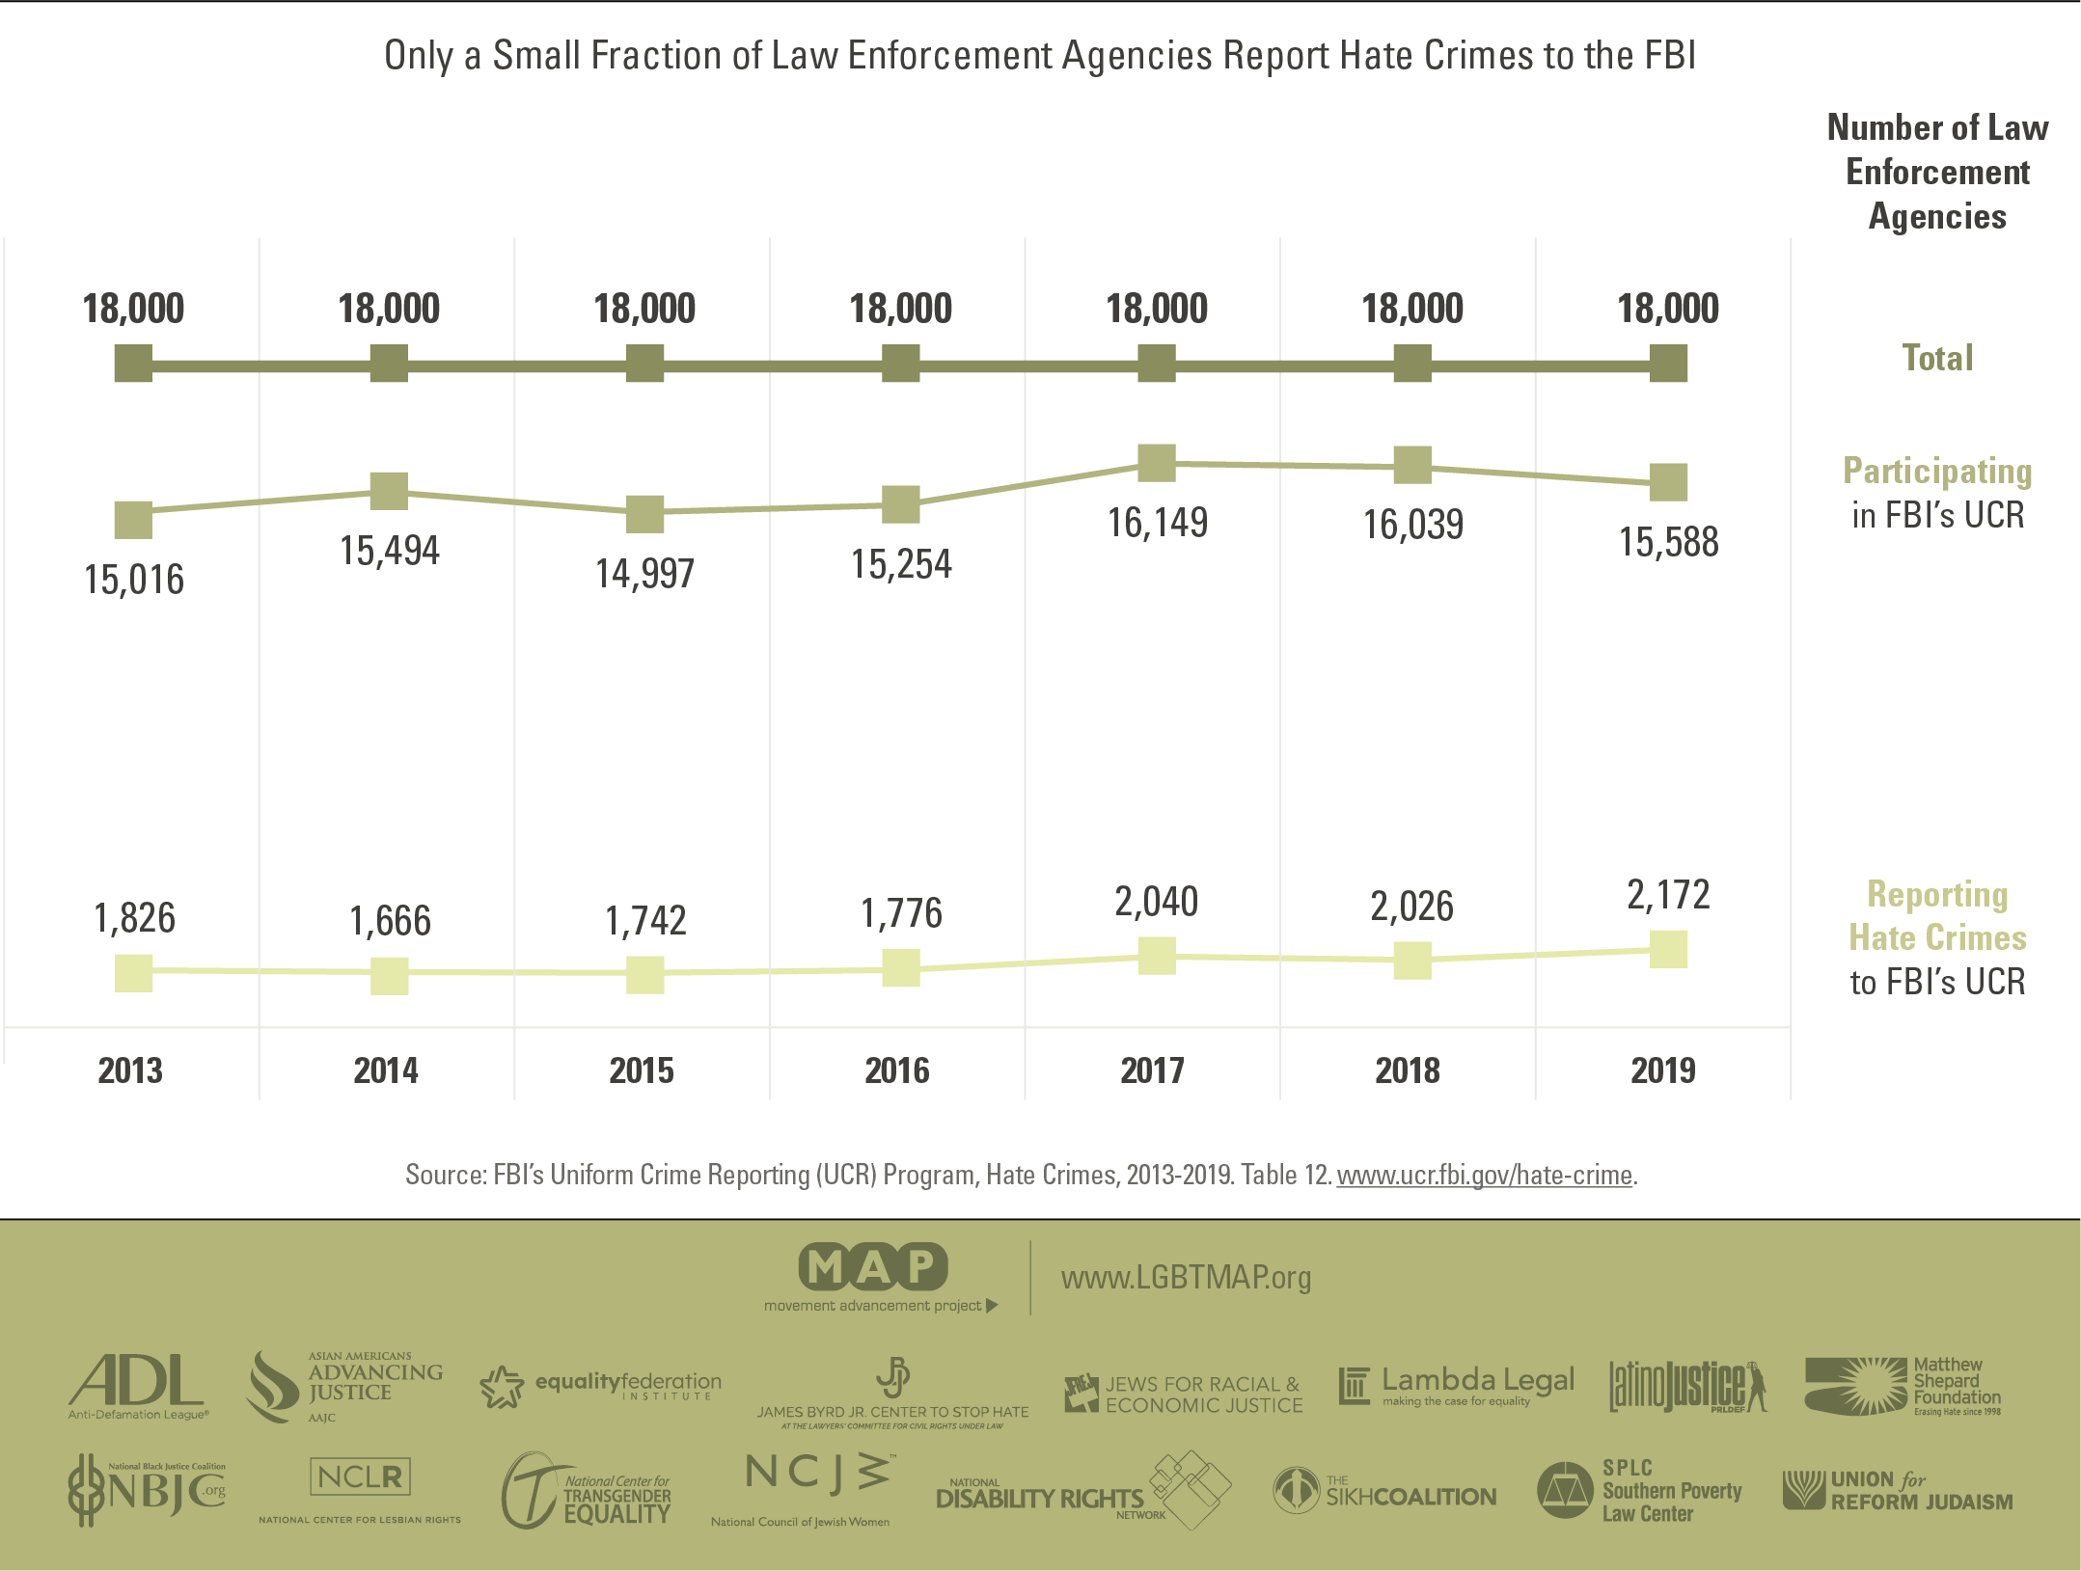Screen dimensions: 2081x1571
Task: Click the 2014 year axis label
Action: tap(386, 1070)
